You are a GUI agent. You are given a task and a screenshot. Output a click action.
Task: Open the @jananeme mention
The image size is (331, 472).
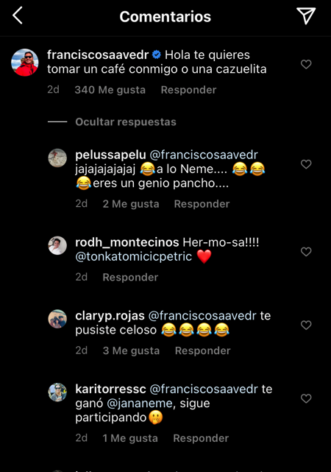(x=140, y=403)
